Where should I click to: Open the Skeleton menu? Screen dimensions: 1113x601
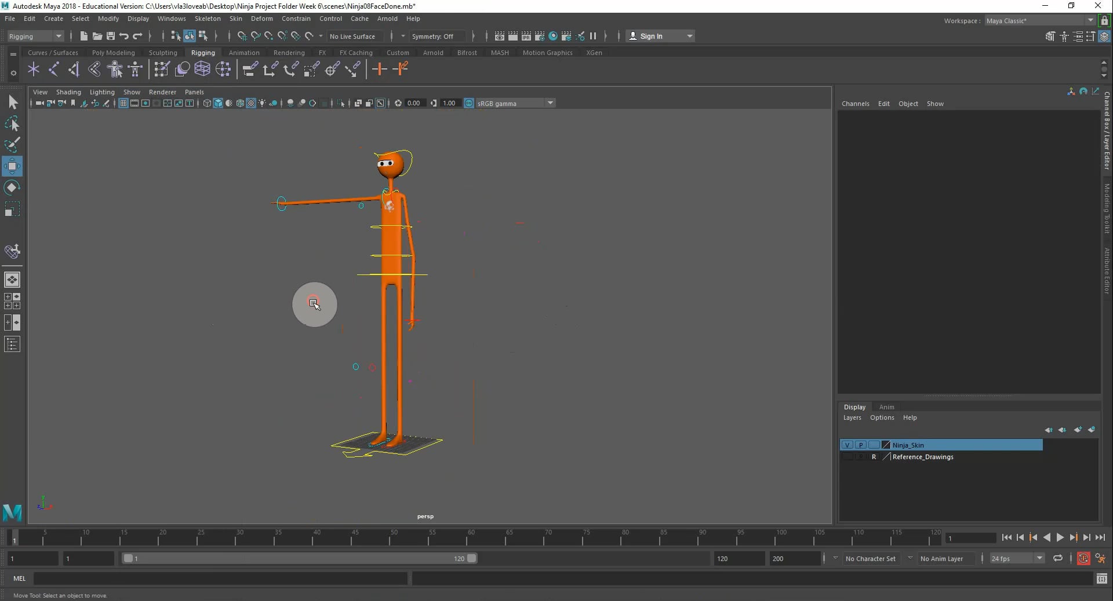207,19
